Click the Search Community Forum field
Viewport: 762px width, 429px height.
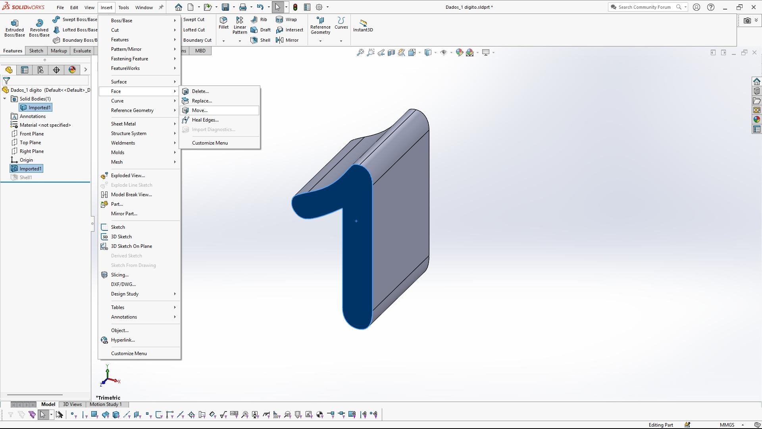coord(645,7)
